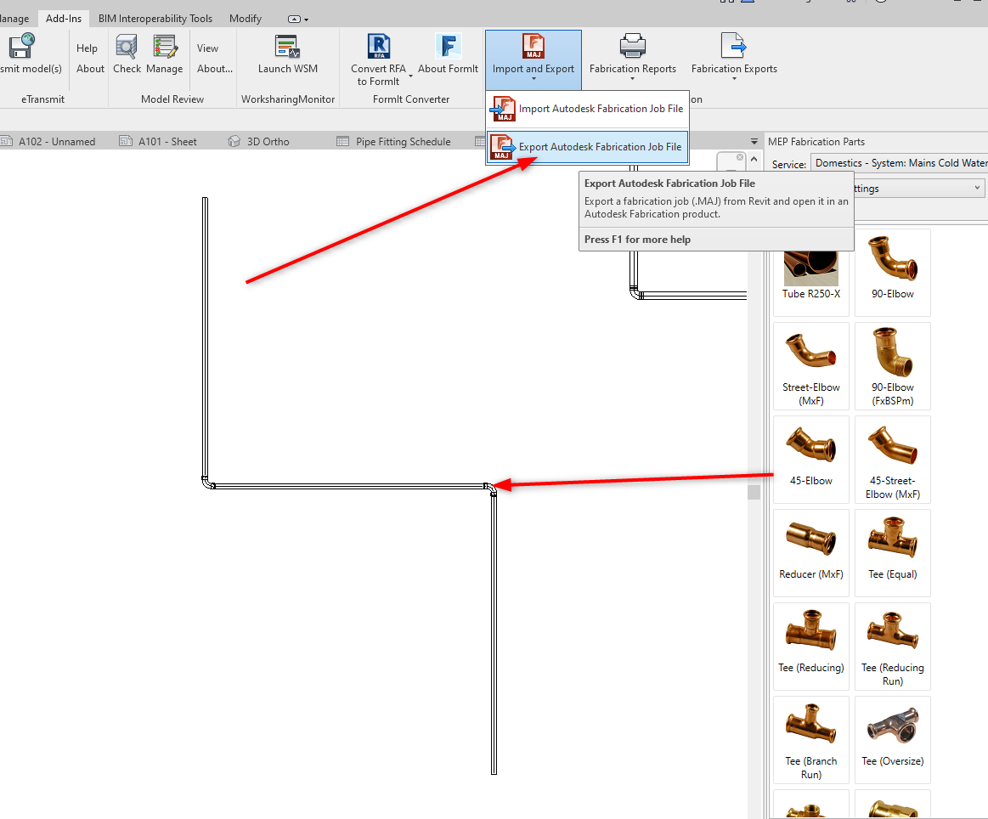Select the horizontal pipe segment in drawing

click(x=350, y=486)
